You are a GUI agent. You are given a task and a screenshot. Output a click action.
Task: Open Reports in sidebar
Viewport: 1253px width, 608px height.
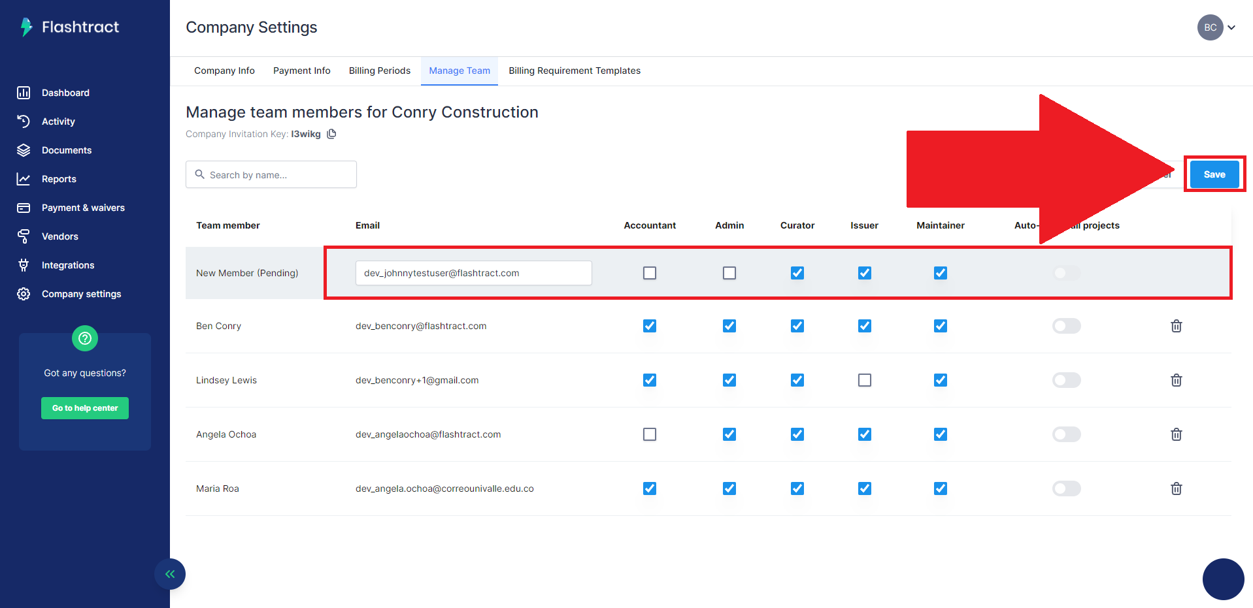click(59, 179)
